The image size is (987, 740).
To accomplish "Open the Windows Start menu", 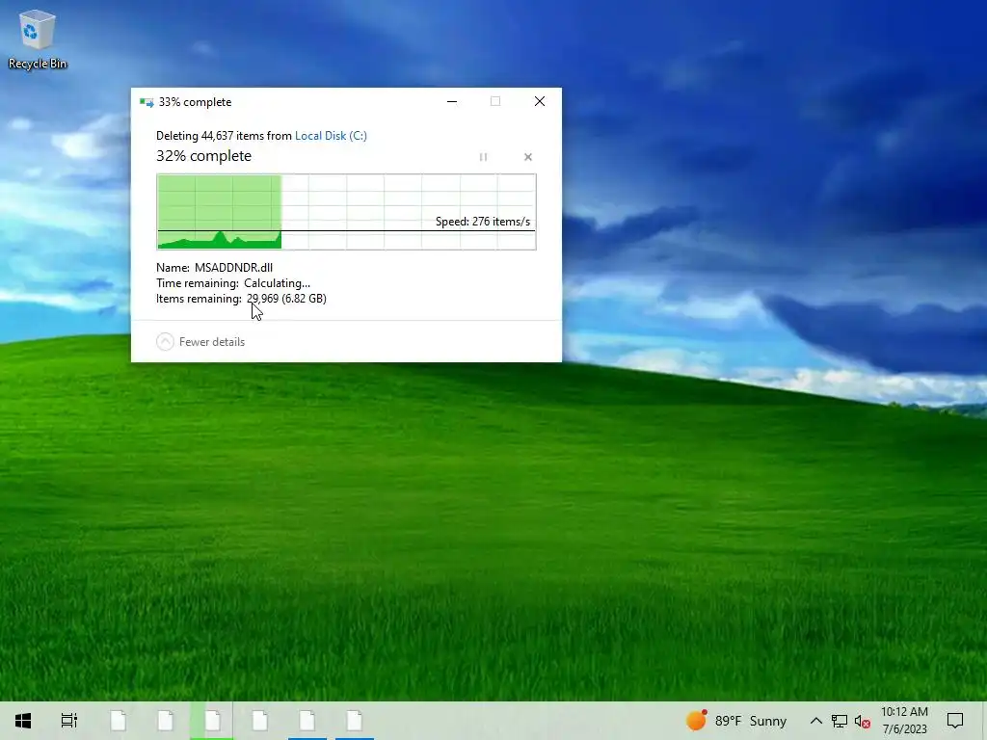I will coord(23,721).
